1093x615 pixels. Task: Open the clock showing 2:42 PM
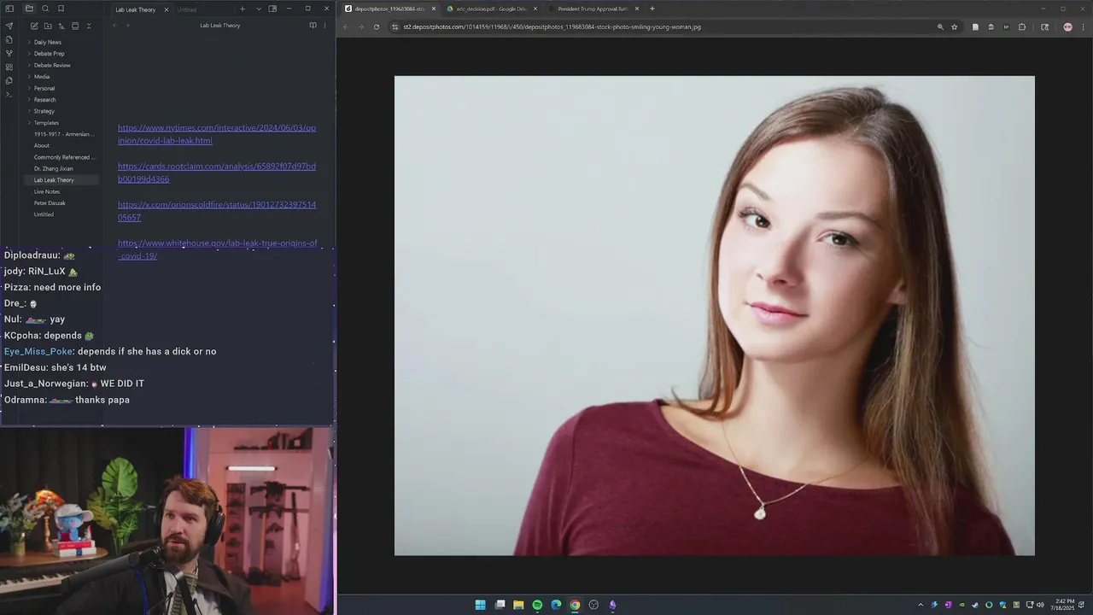coord(1064,605)
